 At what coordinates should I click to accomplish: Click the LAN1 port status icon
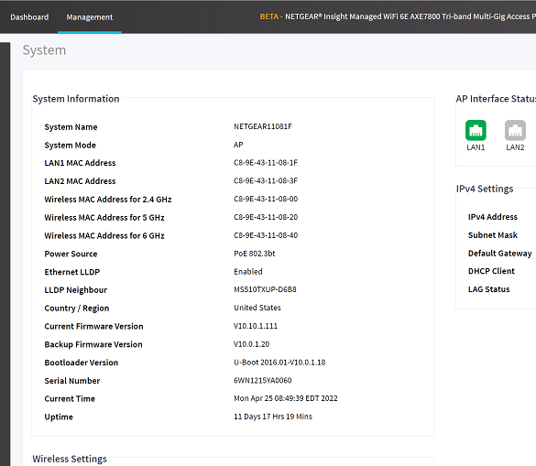coord(476,130)
